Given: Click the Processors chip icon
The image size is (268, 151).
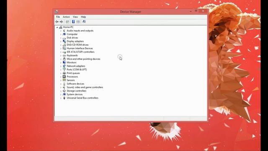Looking at the screenshot, I should coord(64,77).
